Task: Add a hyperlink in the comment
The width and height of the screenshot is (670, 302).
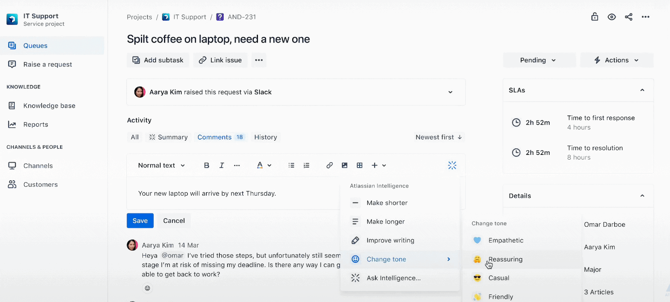Action: pos(330,165)
